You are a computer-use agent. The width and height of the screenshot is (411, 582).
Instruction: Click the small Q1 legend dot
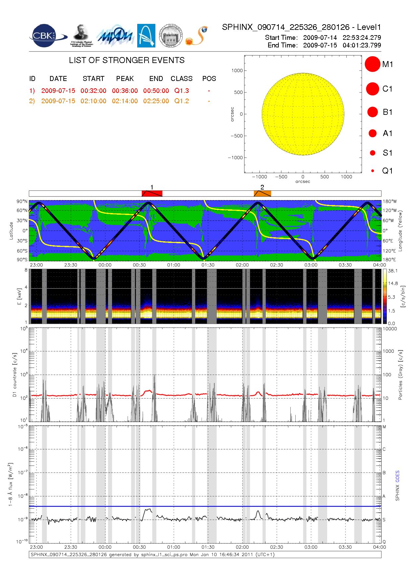[373, 171]
